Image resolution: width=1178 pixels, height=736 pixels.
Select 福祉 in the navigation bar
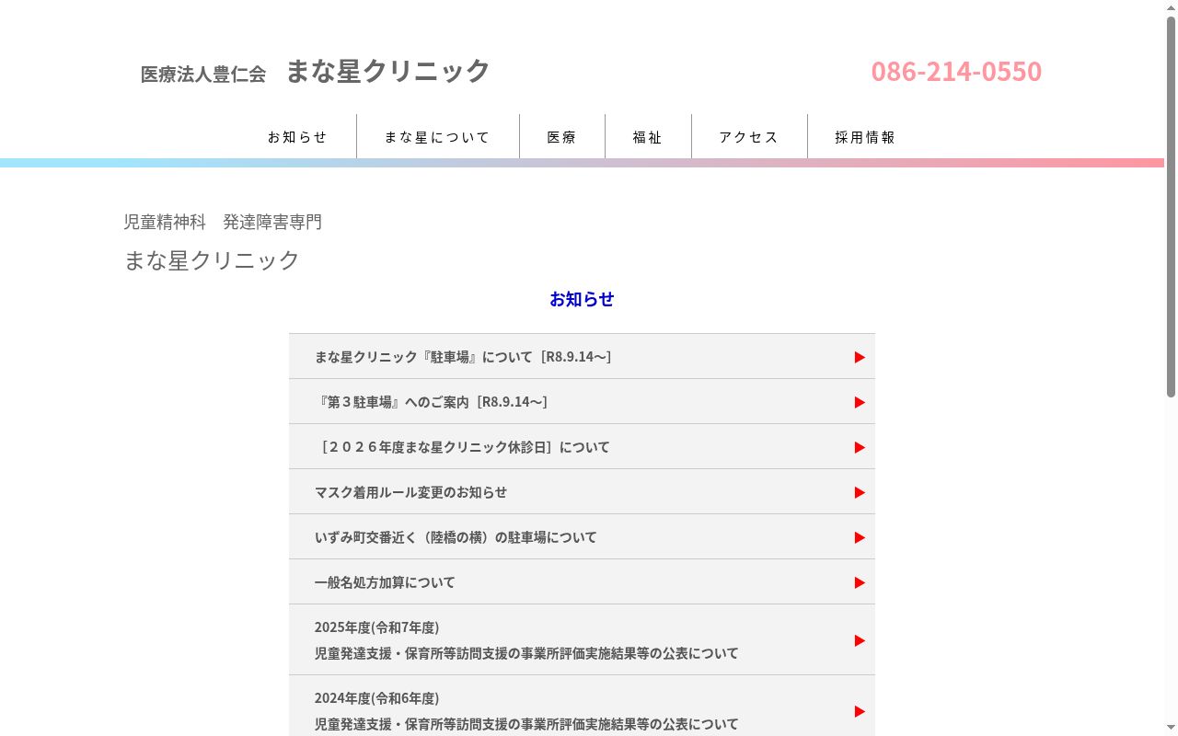648,137
